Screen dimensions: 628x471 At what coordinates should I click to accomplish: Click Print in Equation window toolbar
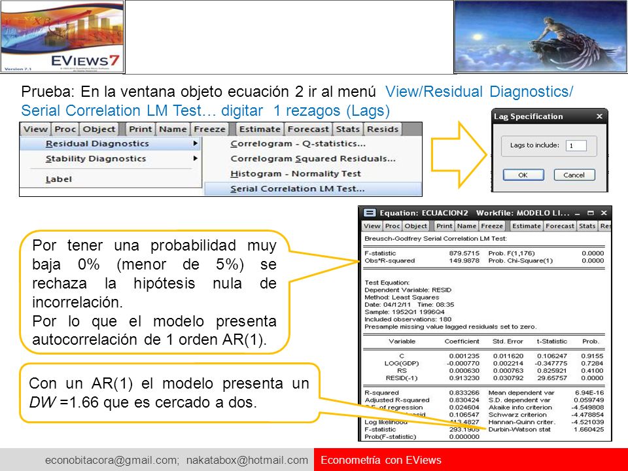(x=444, y=226)
